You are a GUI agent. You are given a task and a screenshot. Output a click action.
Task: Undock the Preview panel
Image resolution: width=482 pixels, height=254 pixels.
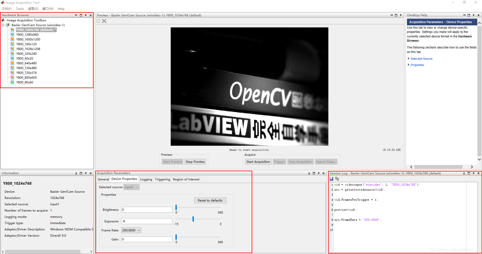(401, 15)
